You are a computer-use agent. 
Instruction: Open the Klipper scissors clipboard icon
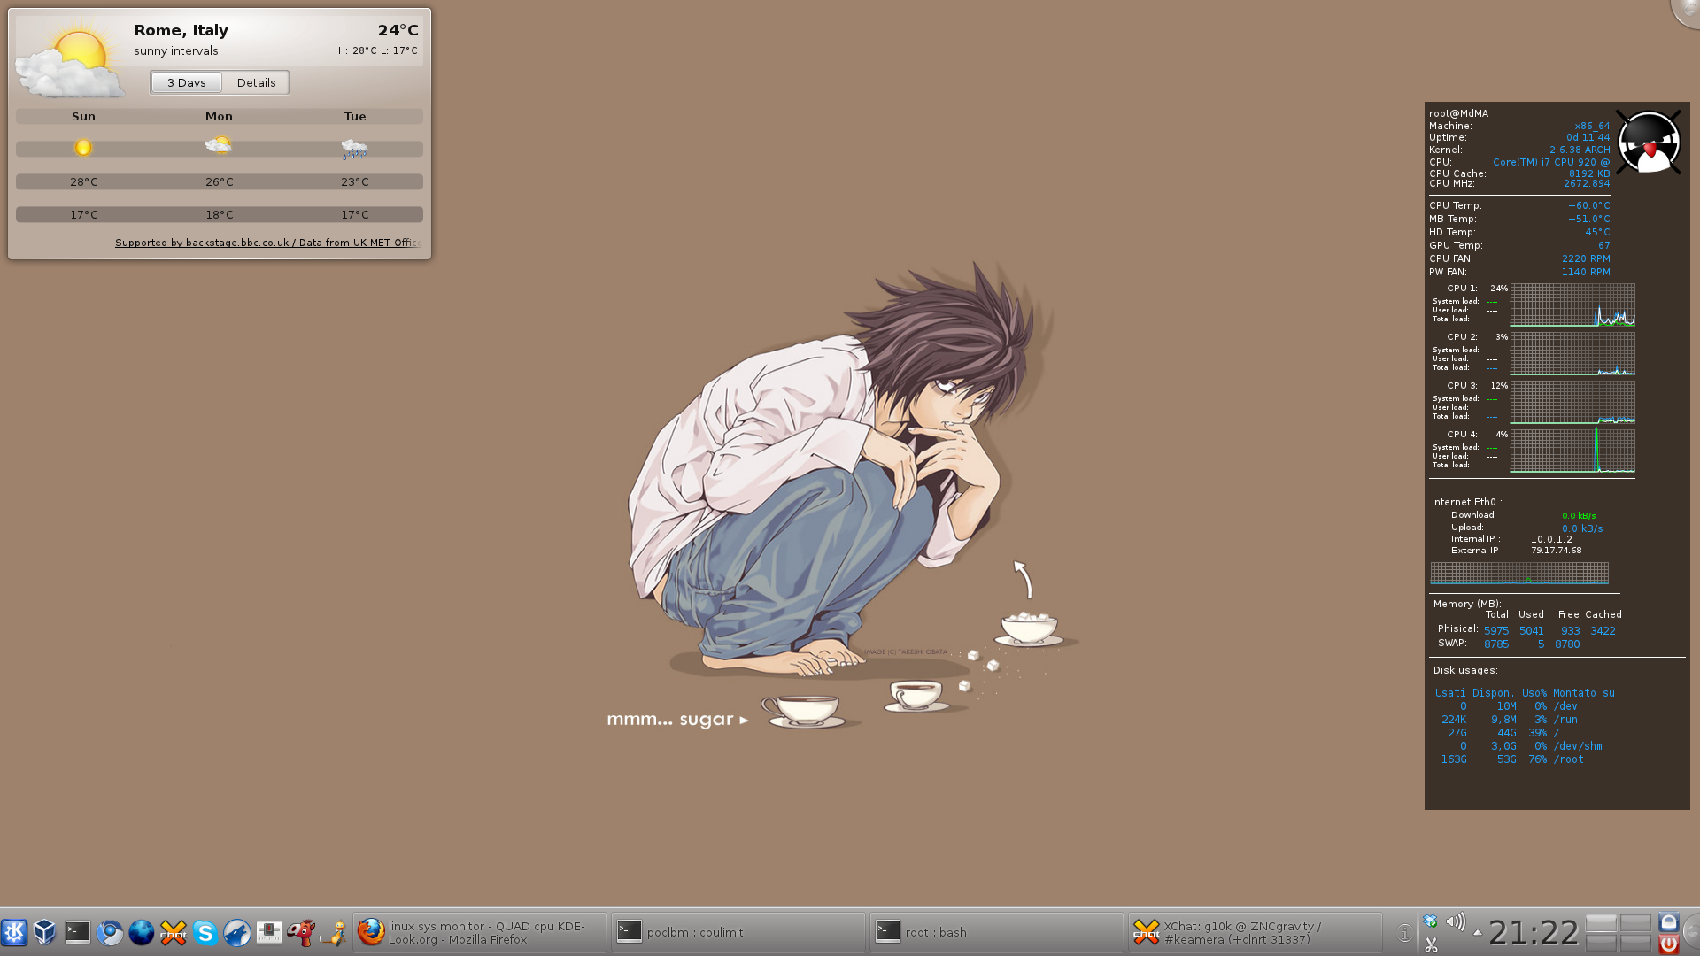click(1431, 945)
